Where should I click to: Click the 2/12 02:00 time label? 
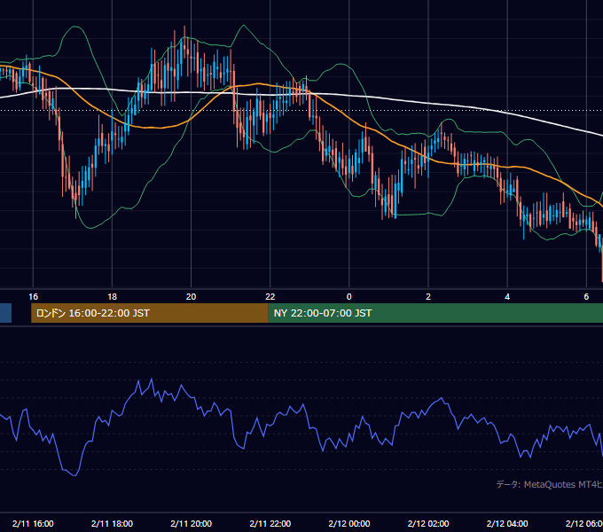pos(428,523)
